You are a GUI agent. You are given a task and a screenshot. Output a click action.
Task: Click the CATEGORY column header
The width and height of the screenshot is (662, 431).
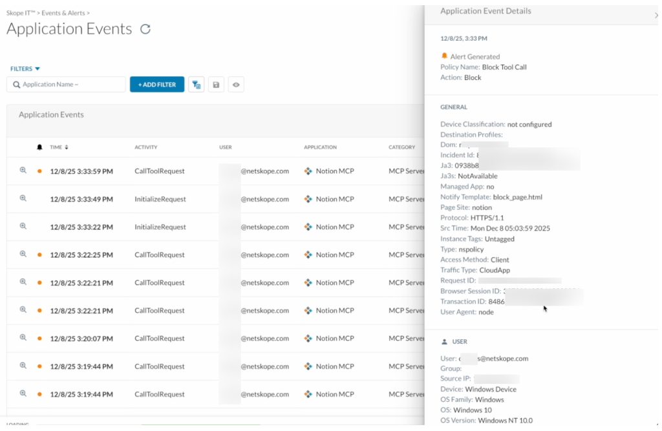tap(402, 147)
